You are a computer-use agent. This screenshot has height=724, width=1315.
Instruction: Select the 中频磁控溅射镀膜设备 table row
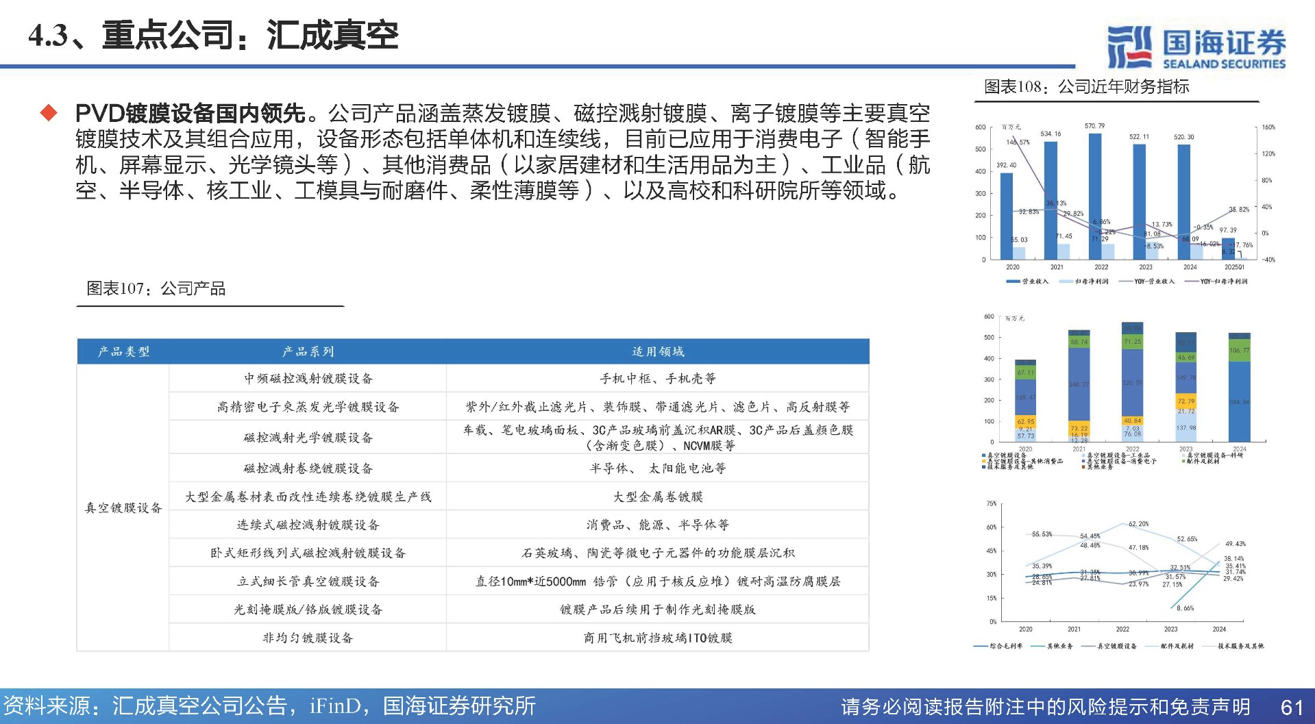click(308, 378)
